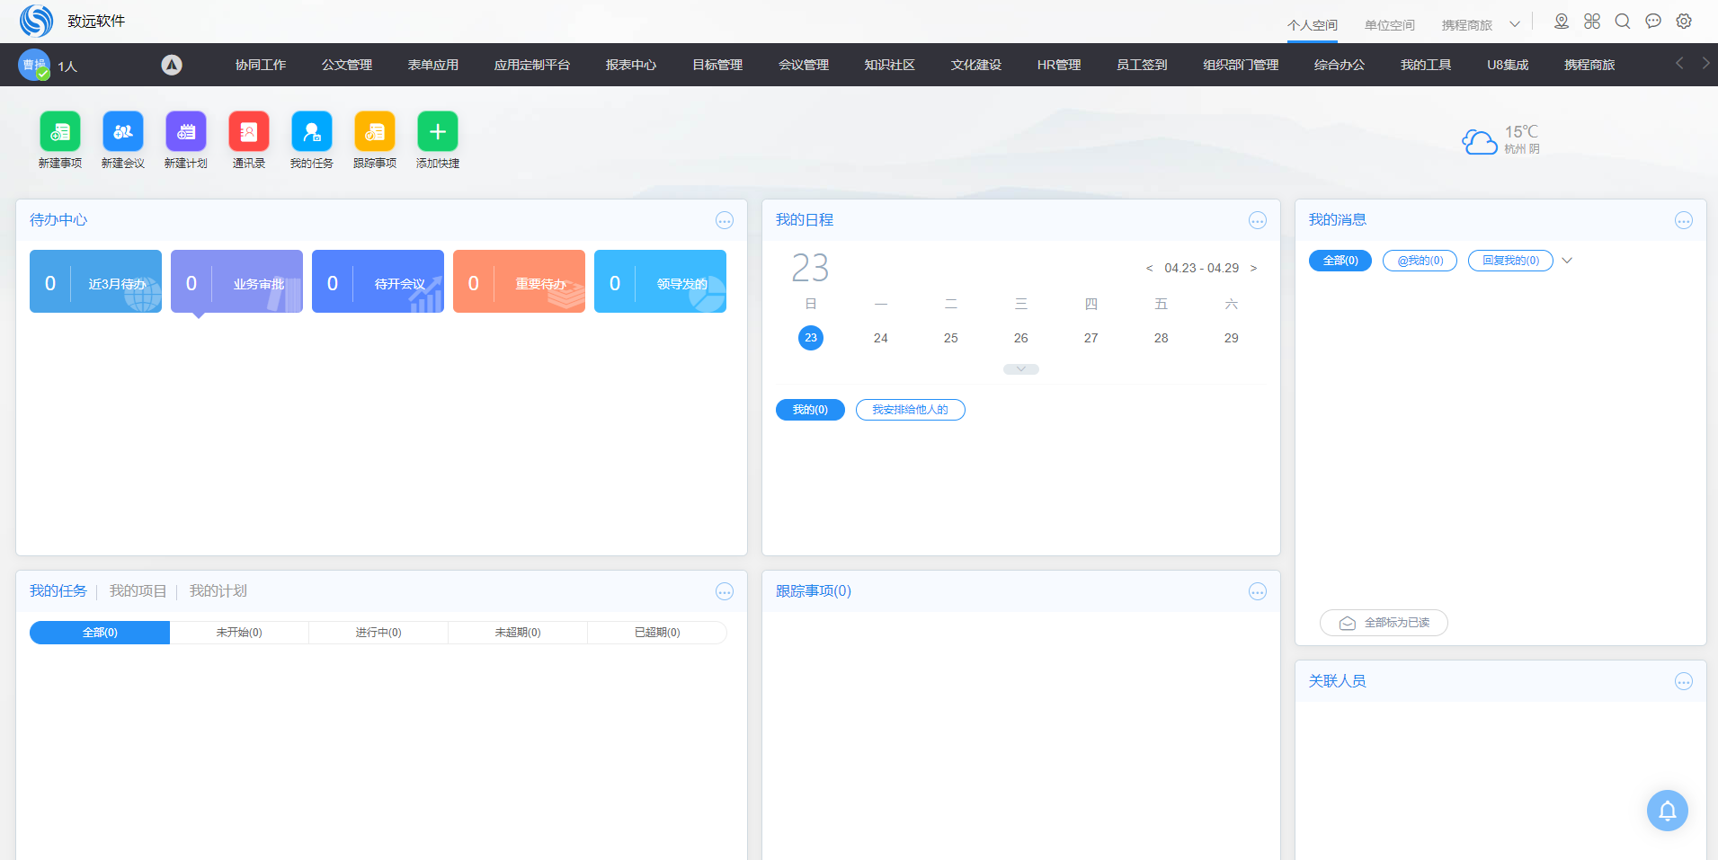Viewport: 1718px width, 860px height.
Task: Switch to 携程商旅 space tab
Action: (x=1467, y=25)
